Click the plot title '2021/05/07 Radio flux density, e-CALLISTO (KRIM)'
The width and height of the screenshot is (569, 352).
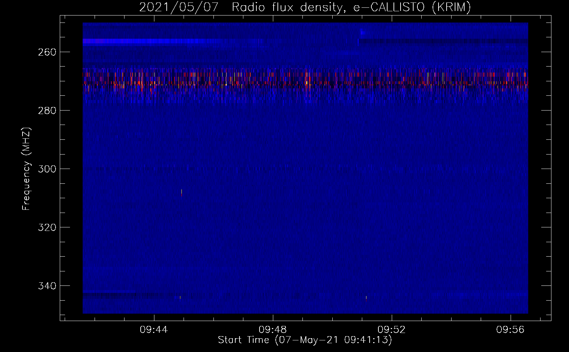(305, 7)
